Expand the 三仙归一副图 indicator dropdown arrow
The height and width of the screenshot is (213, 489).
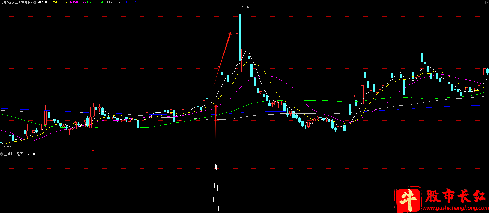[x=2, y=154]
